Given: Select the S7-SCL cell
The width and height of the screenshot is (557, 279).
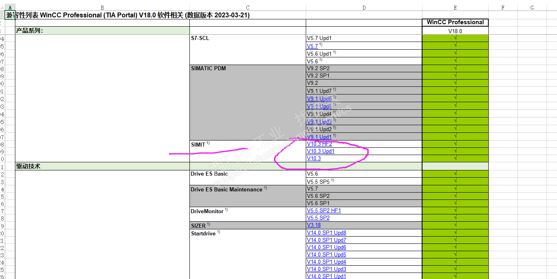Looking at the screenshot, I should (248, 50).
